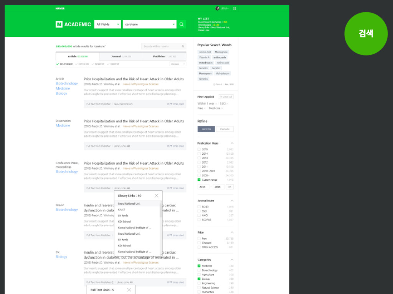Screen dimensions: 393x294
Task: Switch to the Publisher tab
Action: [164, 57]
